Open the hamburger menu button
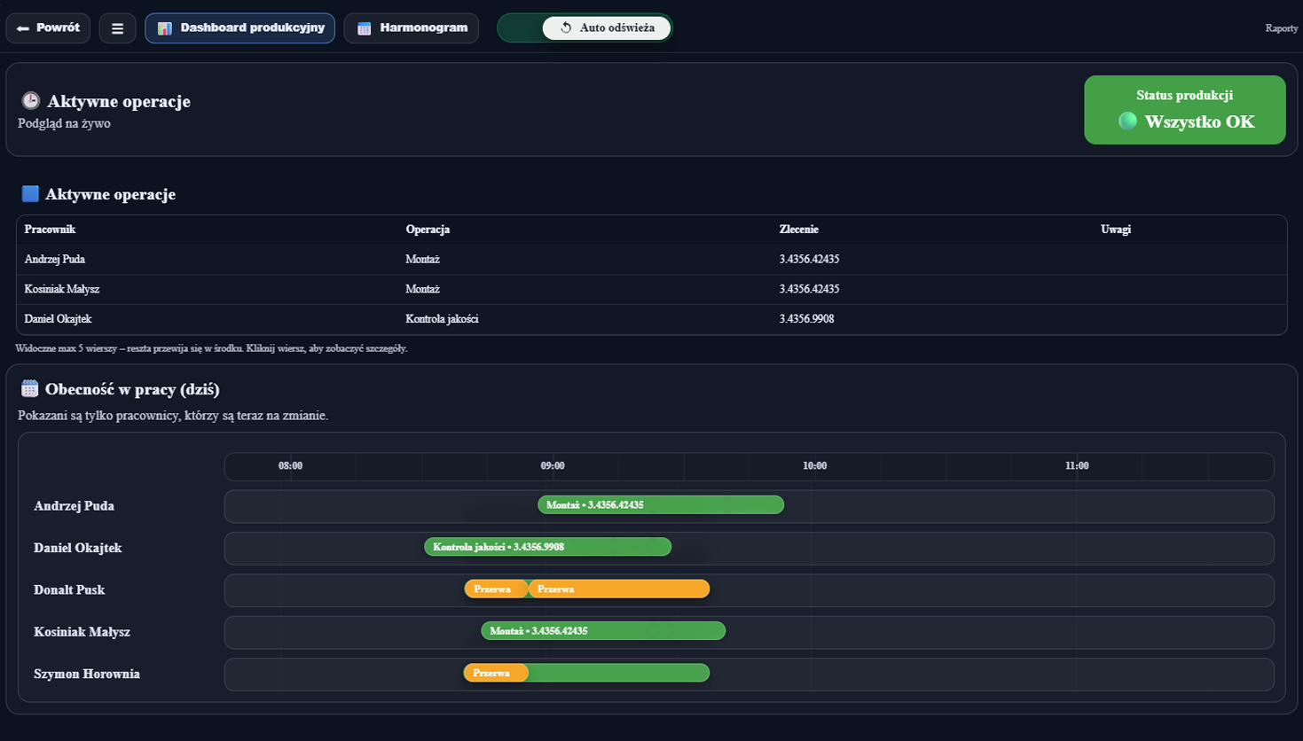Viewport: 1303px width, 741px height. coord(117,28)
